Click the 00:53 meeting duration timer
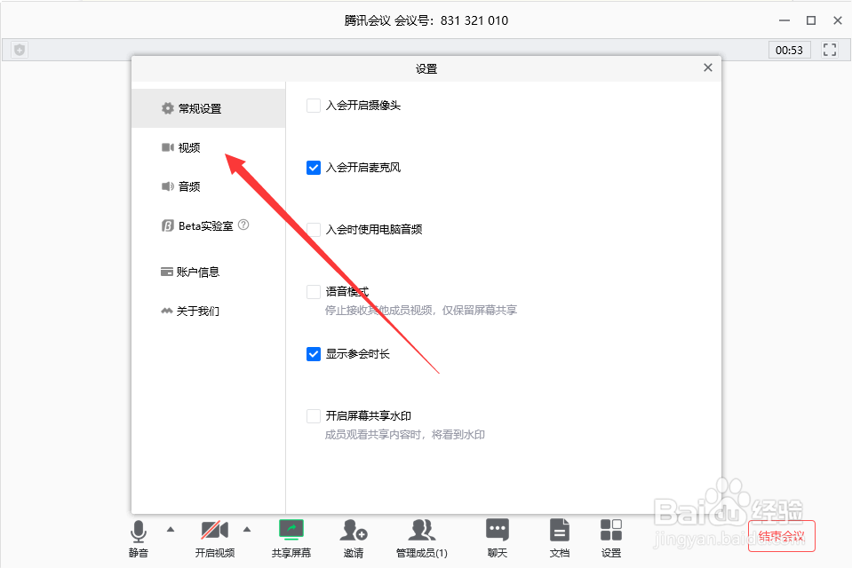 790,50
